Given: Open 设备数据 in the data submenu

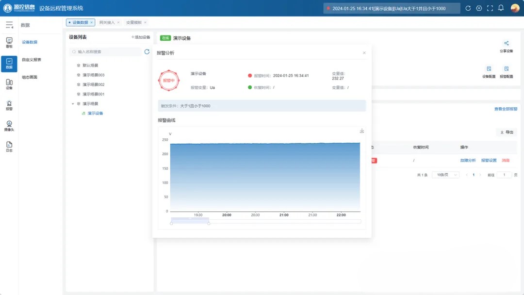Looking at the screenshot, I should point(30,42).
